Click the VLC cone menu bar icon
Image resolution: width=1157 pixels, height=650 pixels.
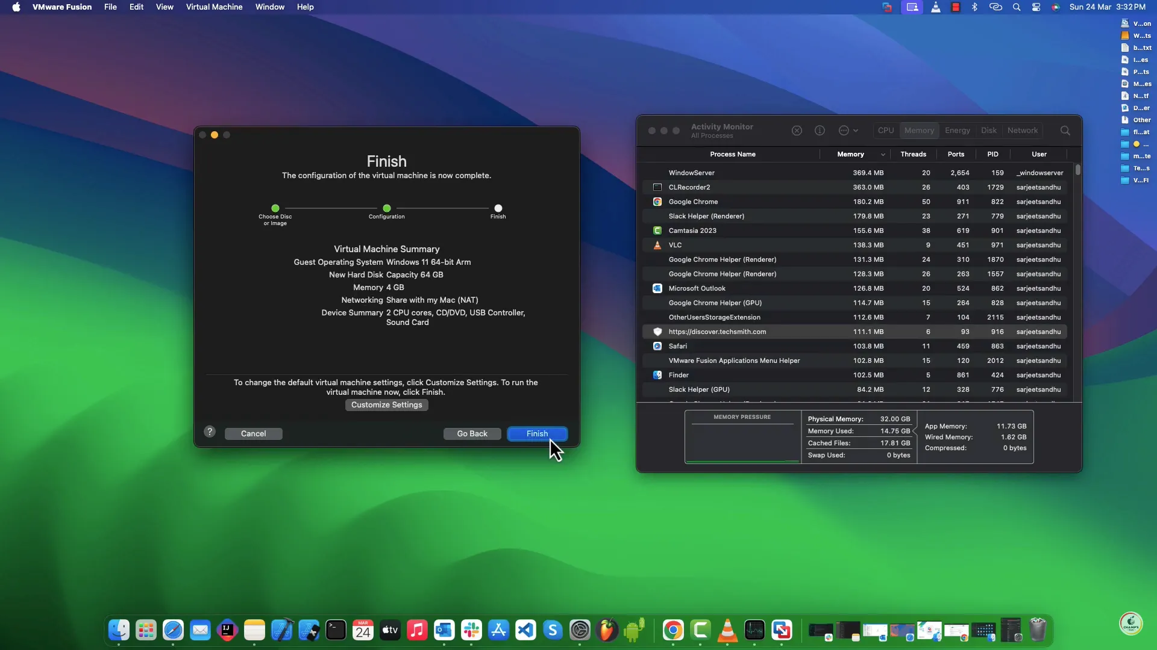pyautogui.click(x=935, y=7)
